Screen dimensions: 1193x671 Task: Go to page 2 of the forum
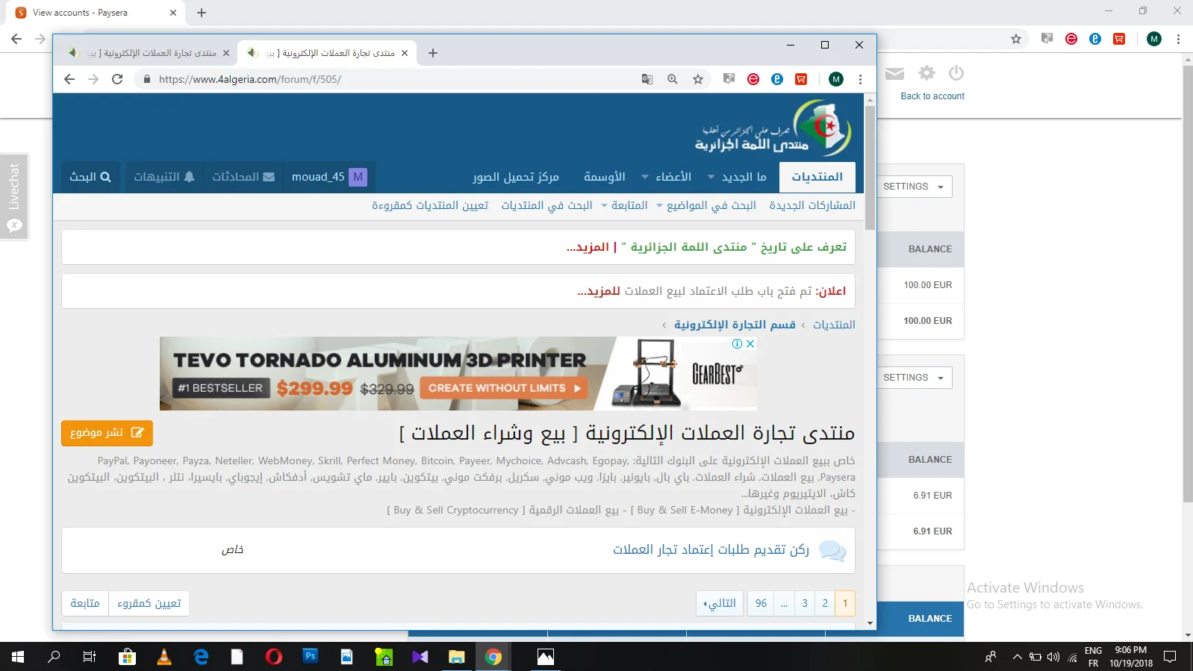point(825,603)
